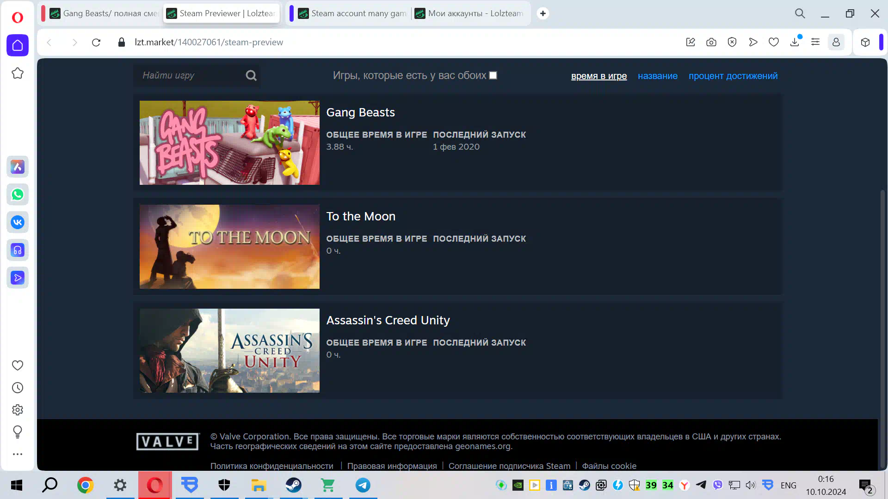Viewport: 888px width, 499px height.
Task: Add page to favorites heart icon
Action: click(x=774, y=43)
